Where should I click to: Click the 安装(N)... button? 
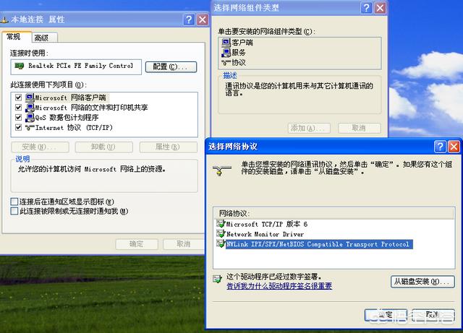[x=41, y=147]
